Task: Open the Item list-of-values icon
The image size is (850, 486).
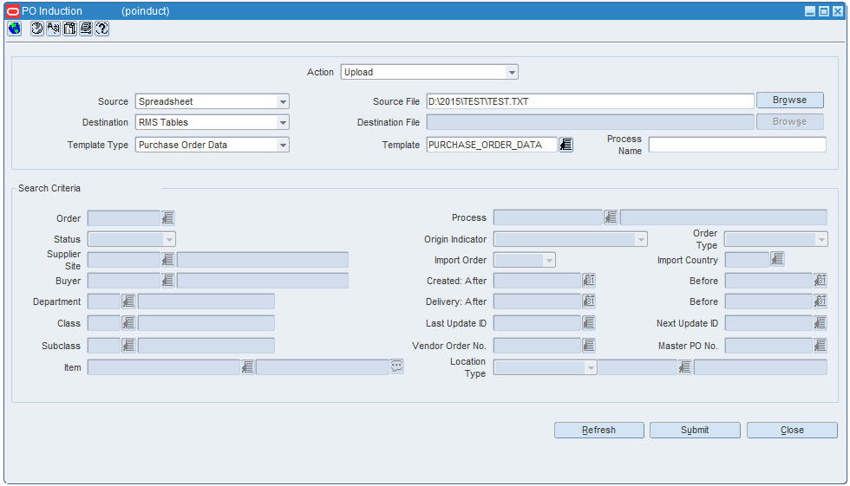Action: point(247,367)
